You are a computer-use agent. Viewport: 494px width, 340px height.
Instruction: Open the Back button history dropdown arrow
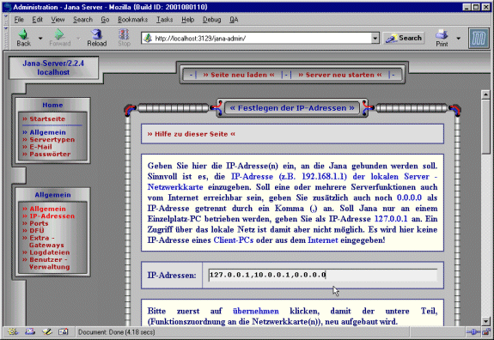coord(40,39)
